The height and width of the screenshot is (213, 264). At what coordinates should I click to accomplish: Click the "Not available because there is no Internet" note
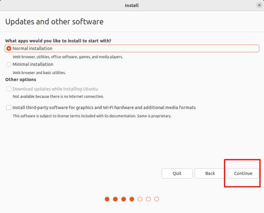(x=58, y=97)
